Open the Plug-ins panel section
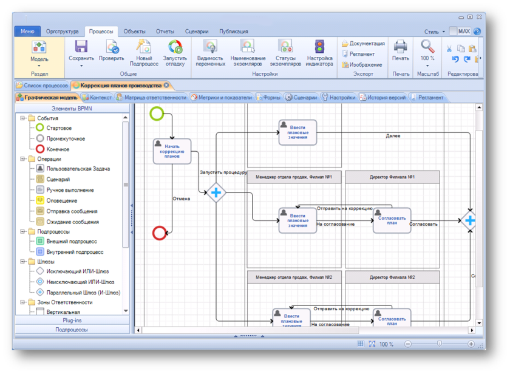Viewport: 510px width, 374px height. click(x=72, y=320)
